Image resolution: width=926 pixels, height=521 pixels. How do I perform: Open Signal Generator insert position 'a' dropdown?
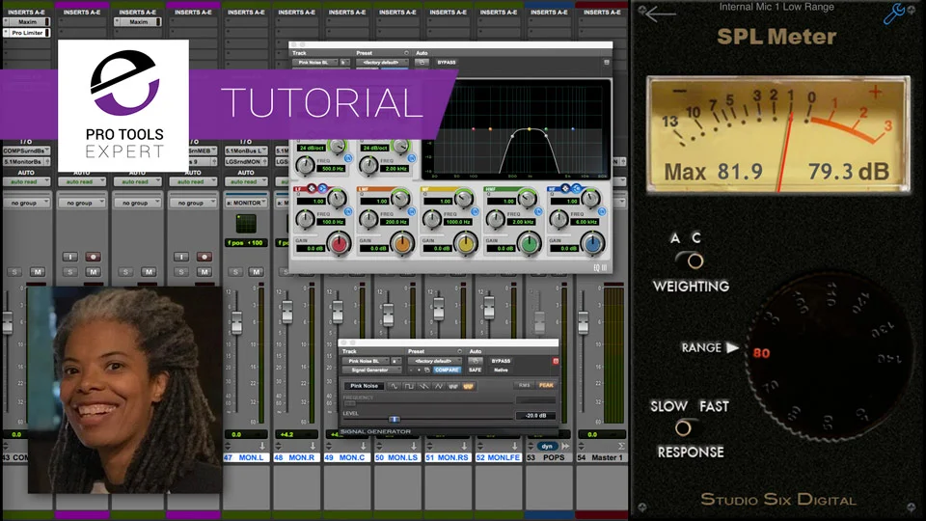click(395, 361)
